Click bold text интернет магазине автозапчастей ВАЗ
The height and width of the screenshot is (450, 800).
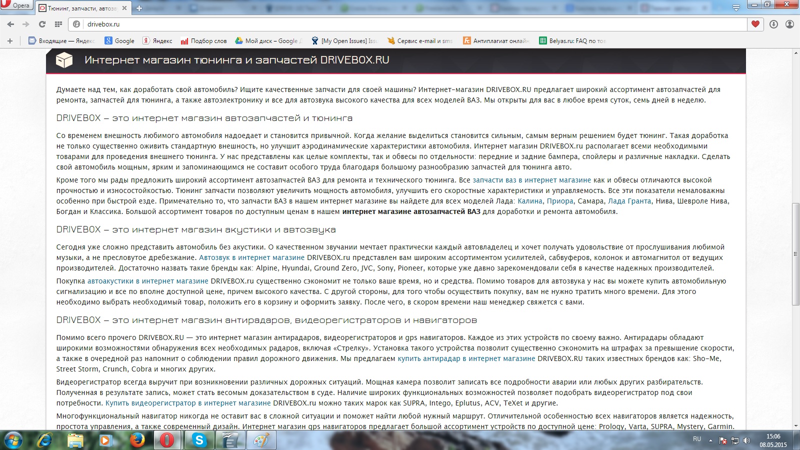point(411,211)
